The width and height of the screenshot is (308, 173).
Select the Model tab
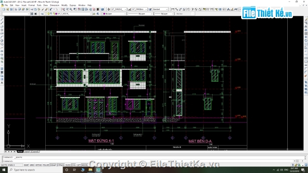coord(20,152)
